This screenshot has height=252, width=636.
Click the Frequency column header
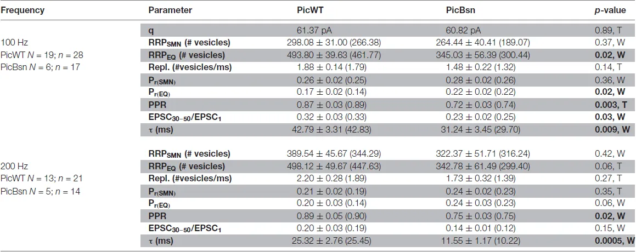pyautogui.click(x=22, y=10)
